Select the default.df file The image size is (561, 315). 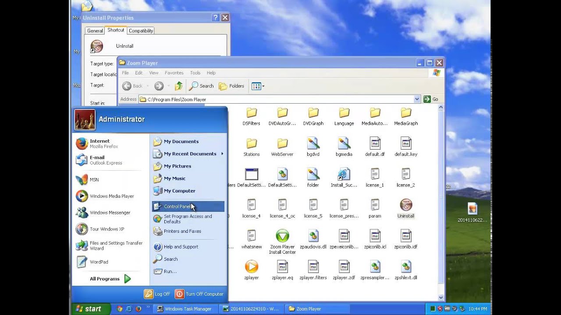375,147
